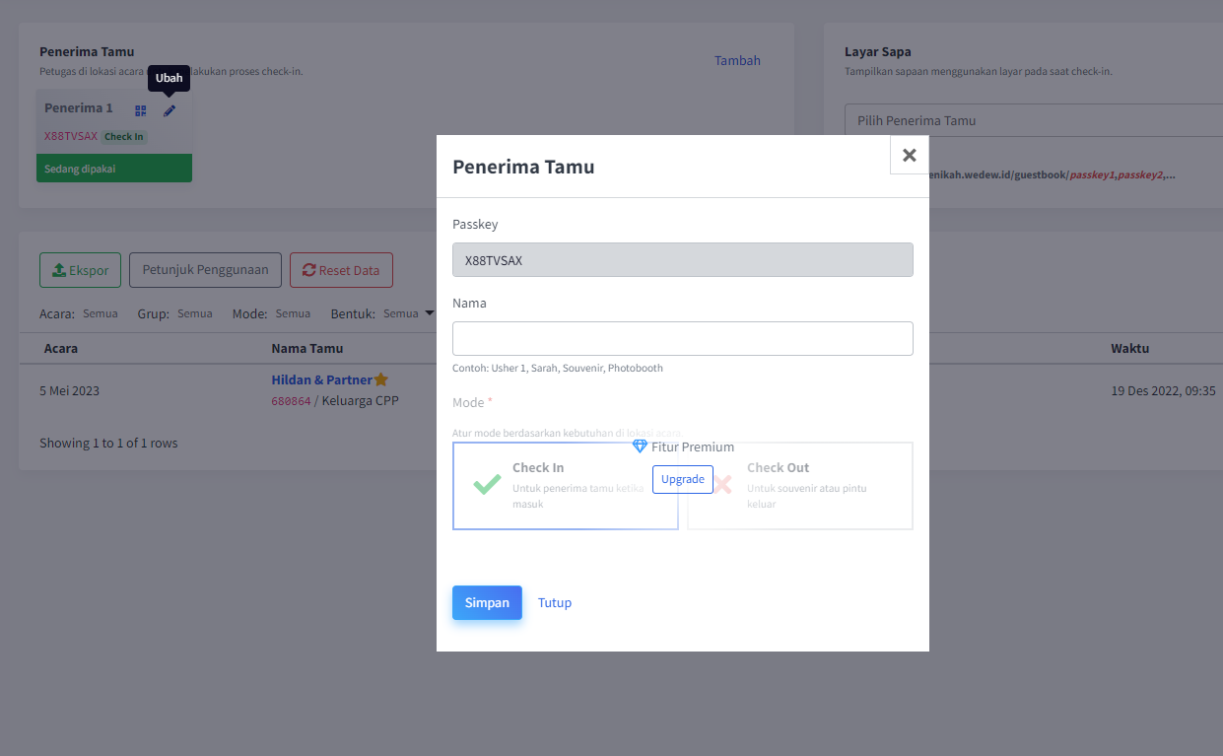Open the Grup filter set to Semua
Screen dimensions: 1223x756
(x=195, y=313)
